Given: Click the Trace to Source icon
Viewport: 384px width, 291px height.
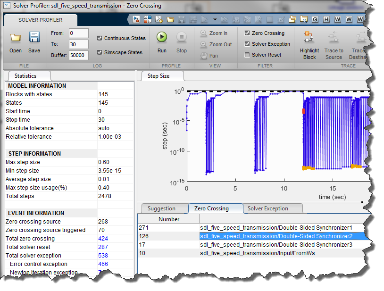Looking at the screenshot, I should point(334,37).
